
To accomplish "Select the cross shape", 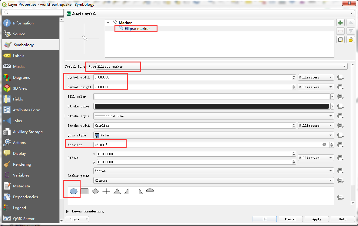I will [x=106, y=191].
